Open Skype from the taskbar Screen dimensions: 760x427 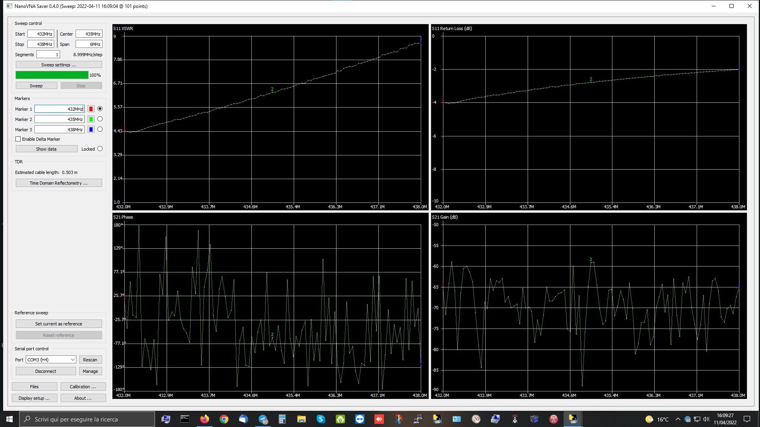tap(321, 419)
